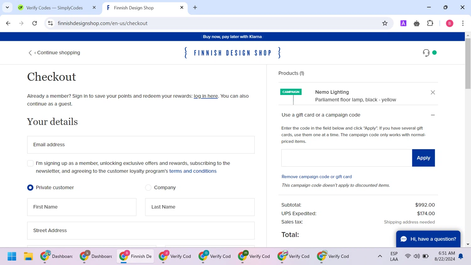Image resolution: width=471 pixels, height=265 pixels.
Task: Focus the Last Name field
Action: pos(200,207)
